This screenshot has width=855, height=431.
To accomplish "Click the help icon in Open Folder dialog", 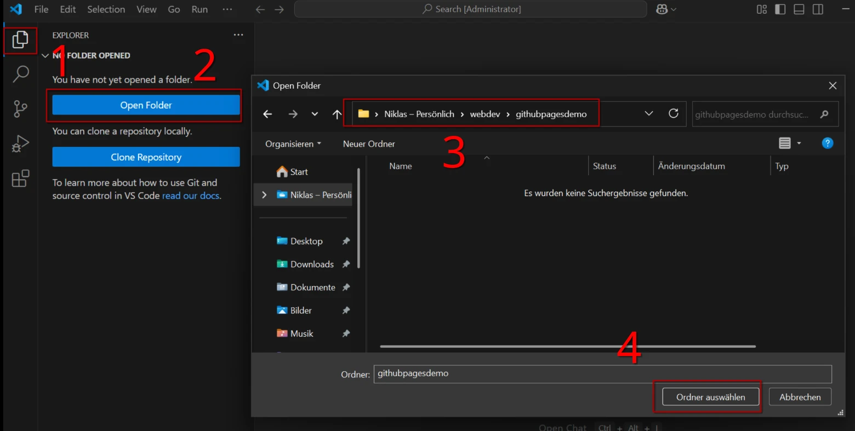I will [x=827, y=143].
